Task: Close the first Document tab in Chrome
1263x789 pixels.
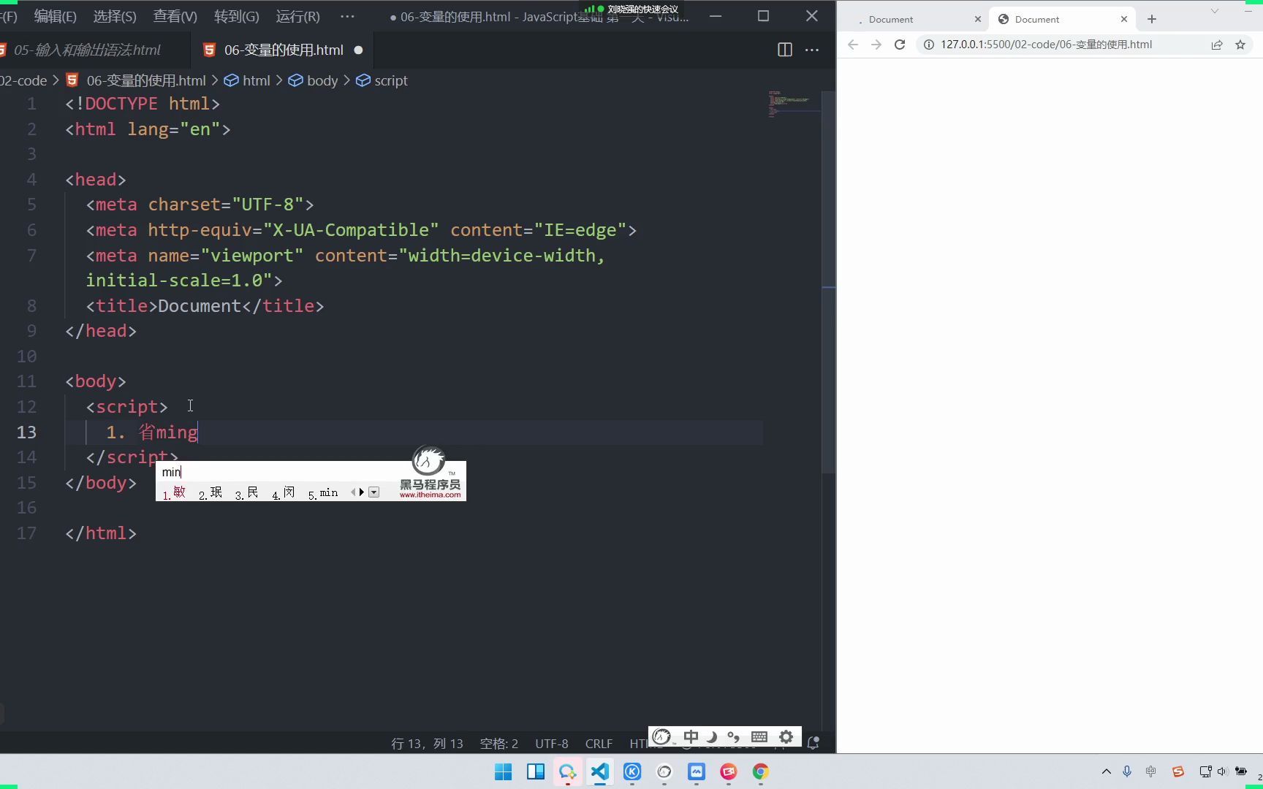Action: click(x=978, y=20)
